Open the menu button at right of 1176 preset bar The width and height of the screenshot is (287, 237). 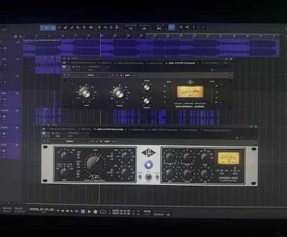230,75
